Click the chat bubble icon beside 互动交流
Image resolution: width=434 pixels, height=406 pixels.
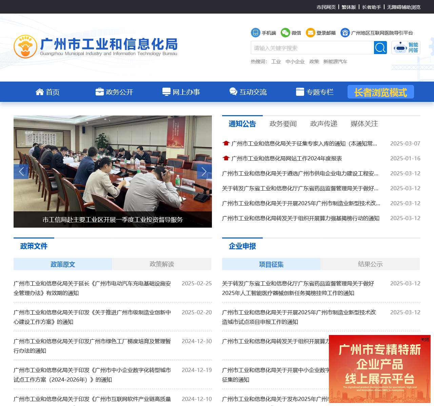point(233,91)
